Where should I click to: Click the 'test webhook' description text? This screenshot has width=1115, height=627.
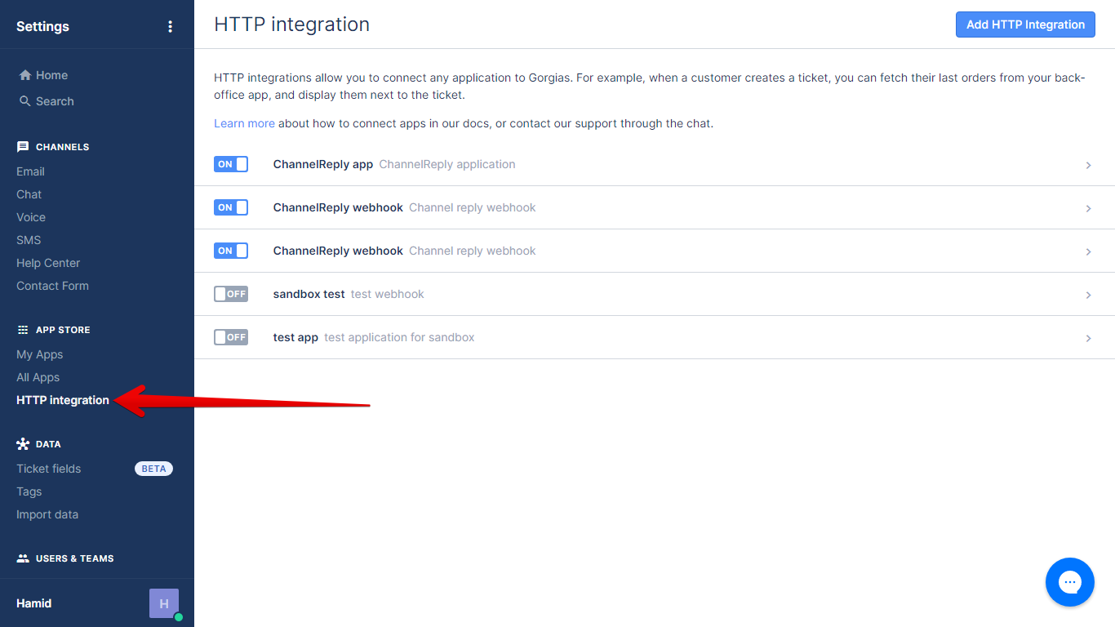click(388, 294)
